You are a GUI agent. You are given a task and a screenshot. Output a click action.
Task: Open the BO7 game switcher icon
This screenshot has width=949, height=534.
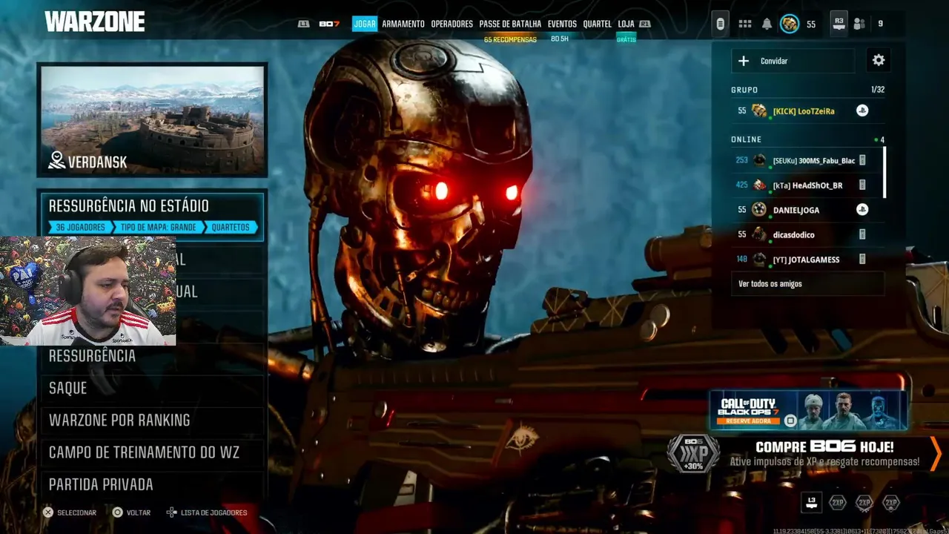[329, 24]
